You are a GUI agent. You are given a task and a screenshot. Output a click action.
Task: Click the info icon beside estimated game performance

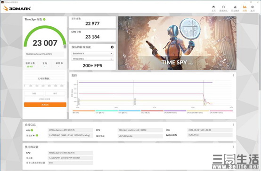pyautogui.click(x=112, y=47)
